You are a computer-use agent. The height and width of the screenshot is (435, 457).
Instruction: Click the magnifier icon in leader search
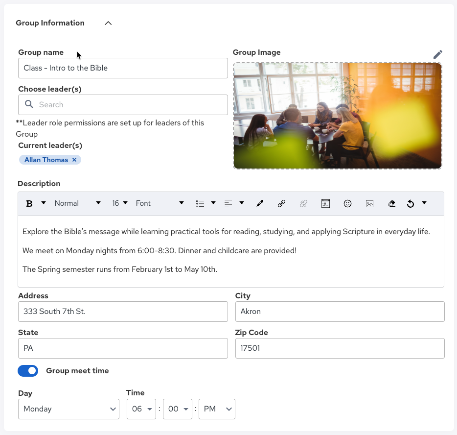29,104
